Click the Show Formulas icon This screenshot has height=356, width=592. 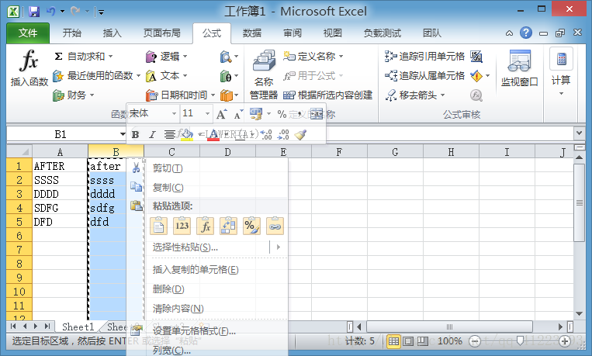476,57
